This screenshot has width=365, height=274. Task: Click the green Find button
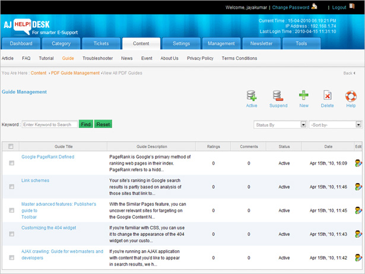click(x=86, y=124)
